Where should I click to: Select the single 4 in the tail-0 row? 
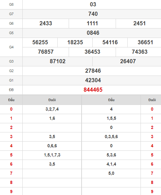click(111, 109)
